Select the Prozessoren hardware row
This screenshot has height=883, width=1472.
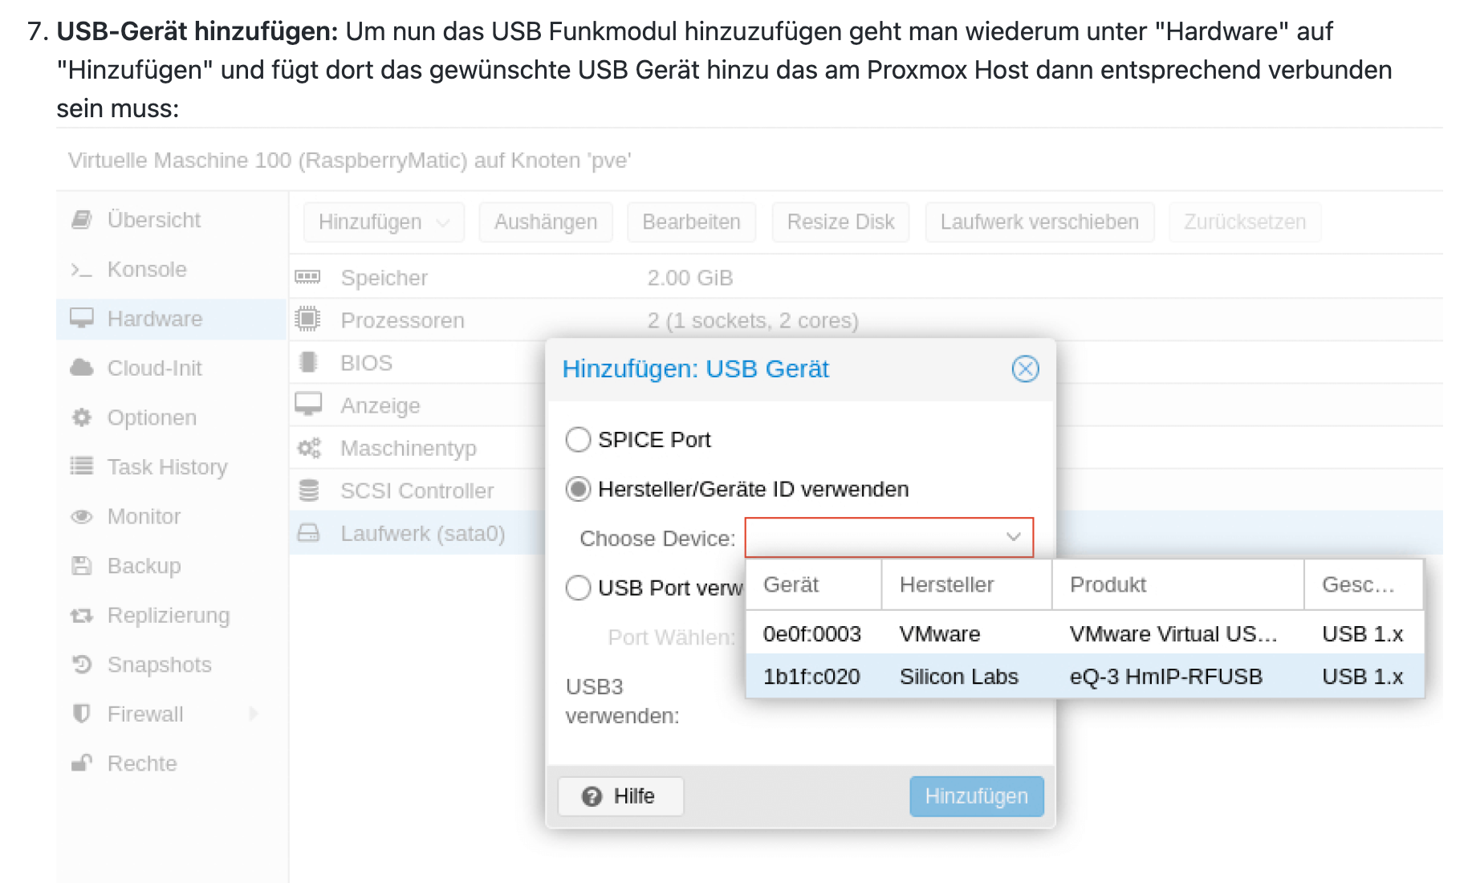(x=401, y=320)
